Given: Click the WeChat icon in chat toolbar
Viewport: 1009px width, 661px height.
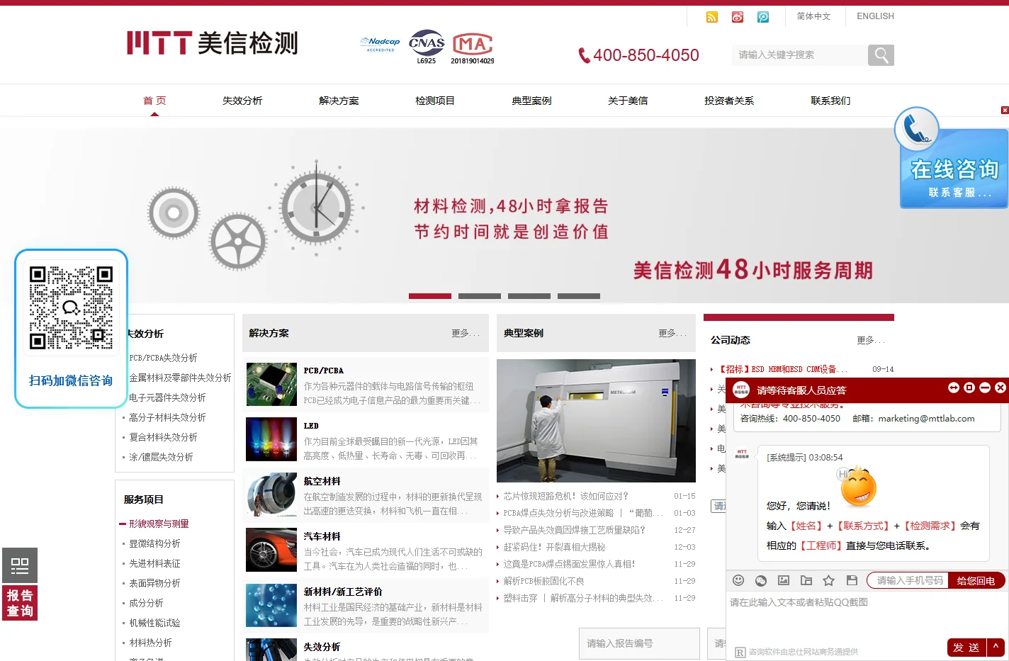Looking at the screenshot, I should tap(761, 580).
